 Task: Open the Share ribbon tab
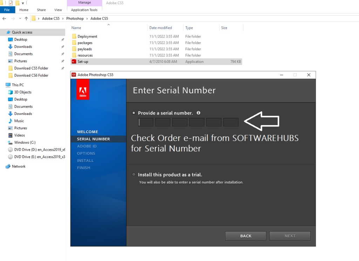coord(41,10)
